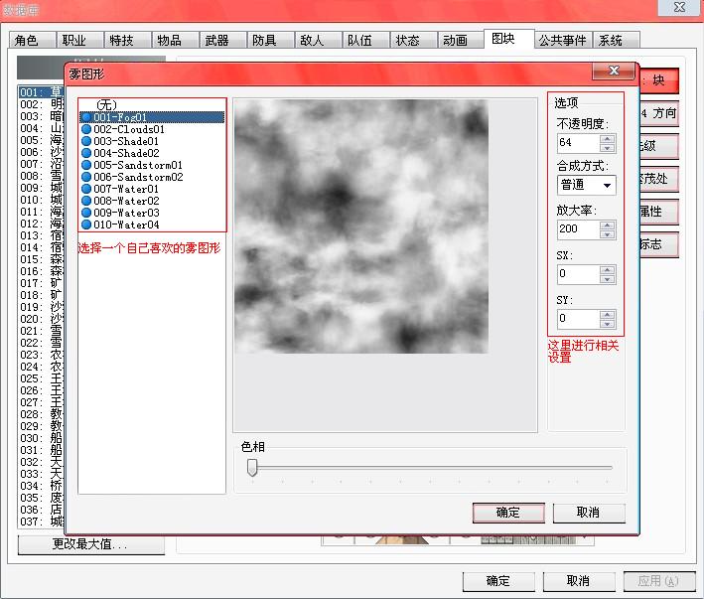Confirm fog dialog with 确定
704x599 pixels.
click(x=508, y=513)
